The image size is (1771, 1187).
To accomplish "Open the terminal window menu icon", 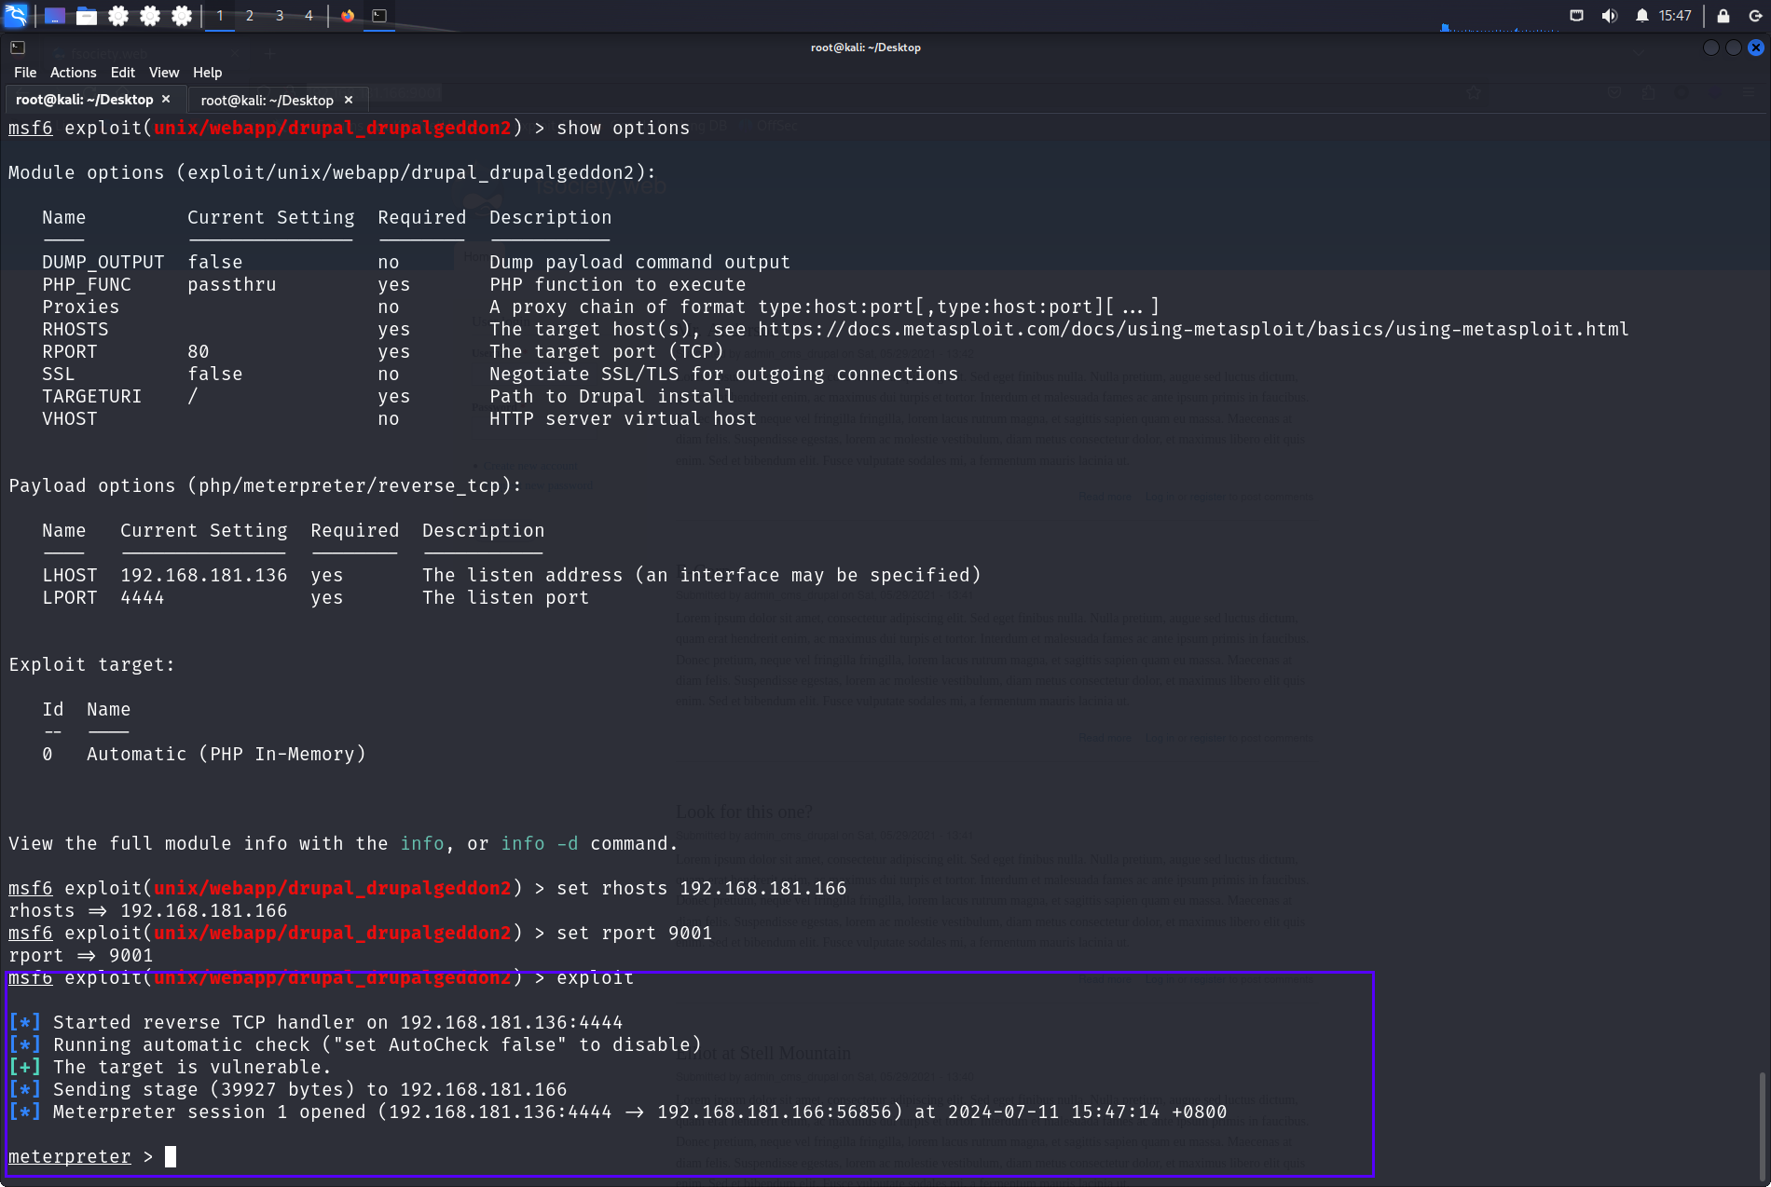I will coord(18,48).
